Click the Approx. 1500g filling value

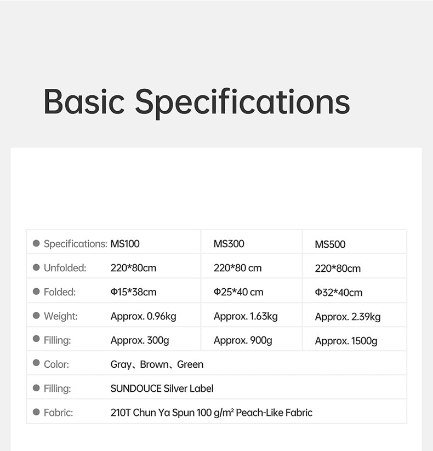click(346, 341)
